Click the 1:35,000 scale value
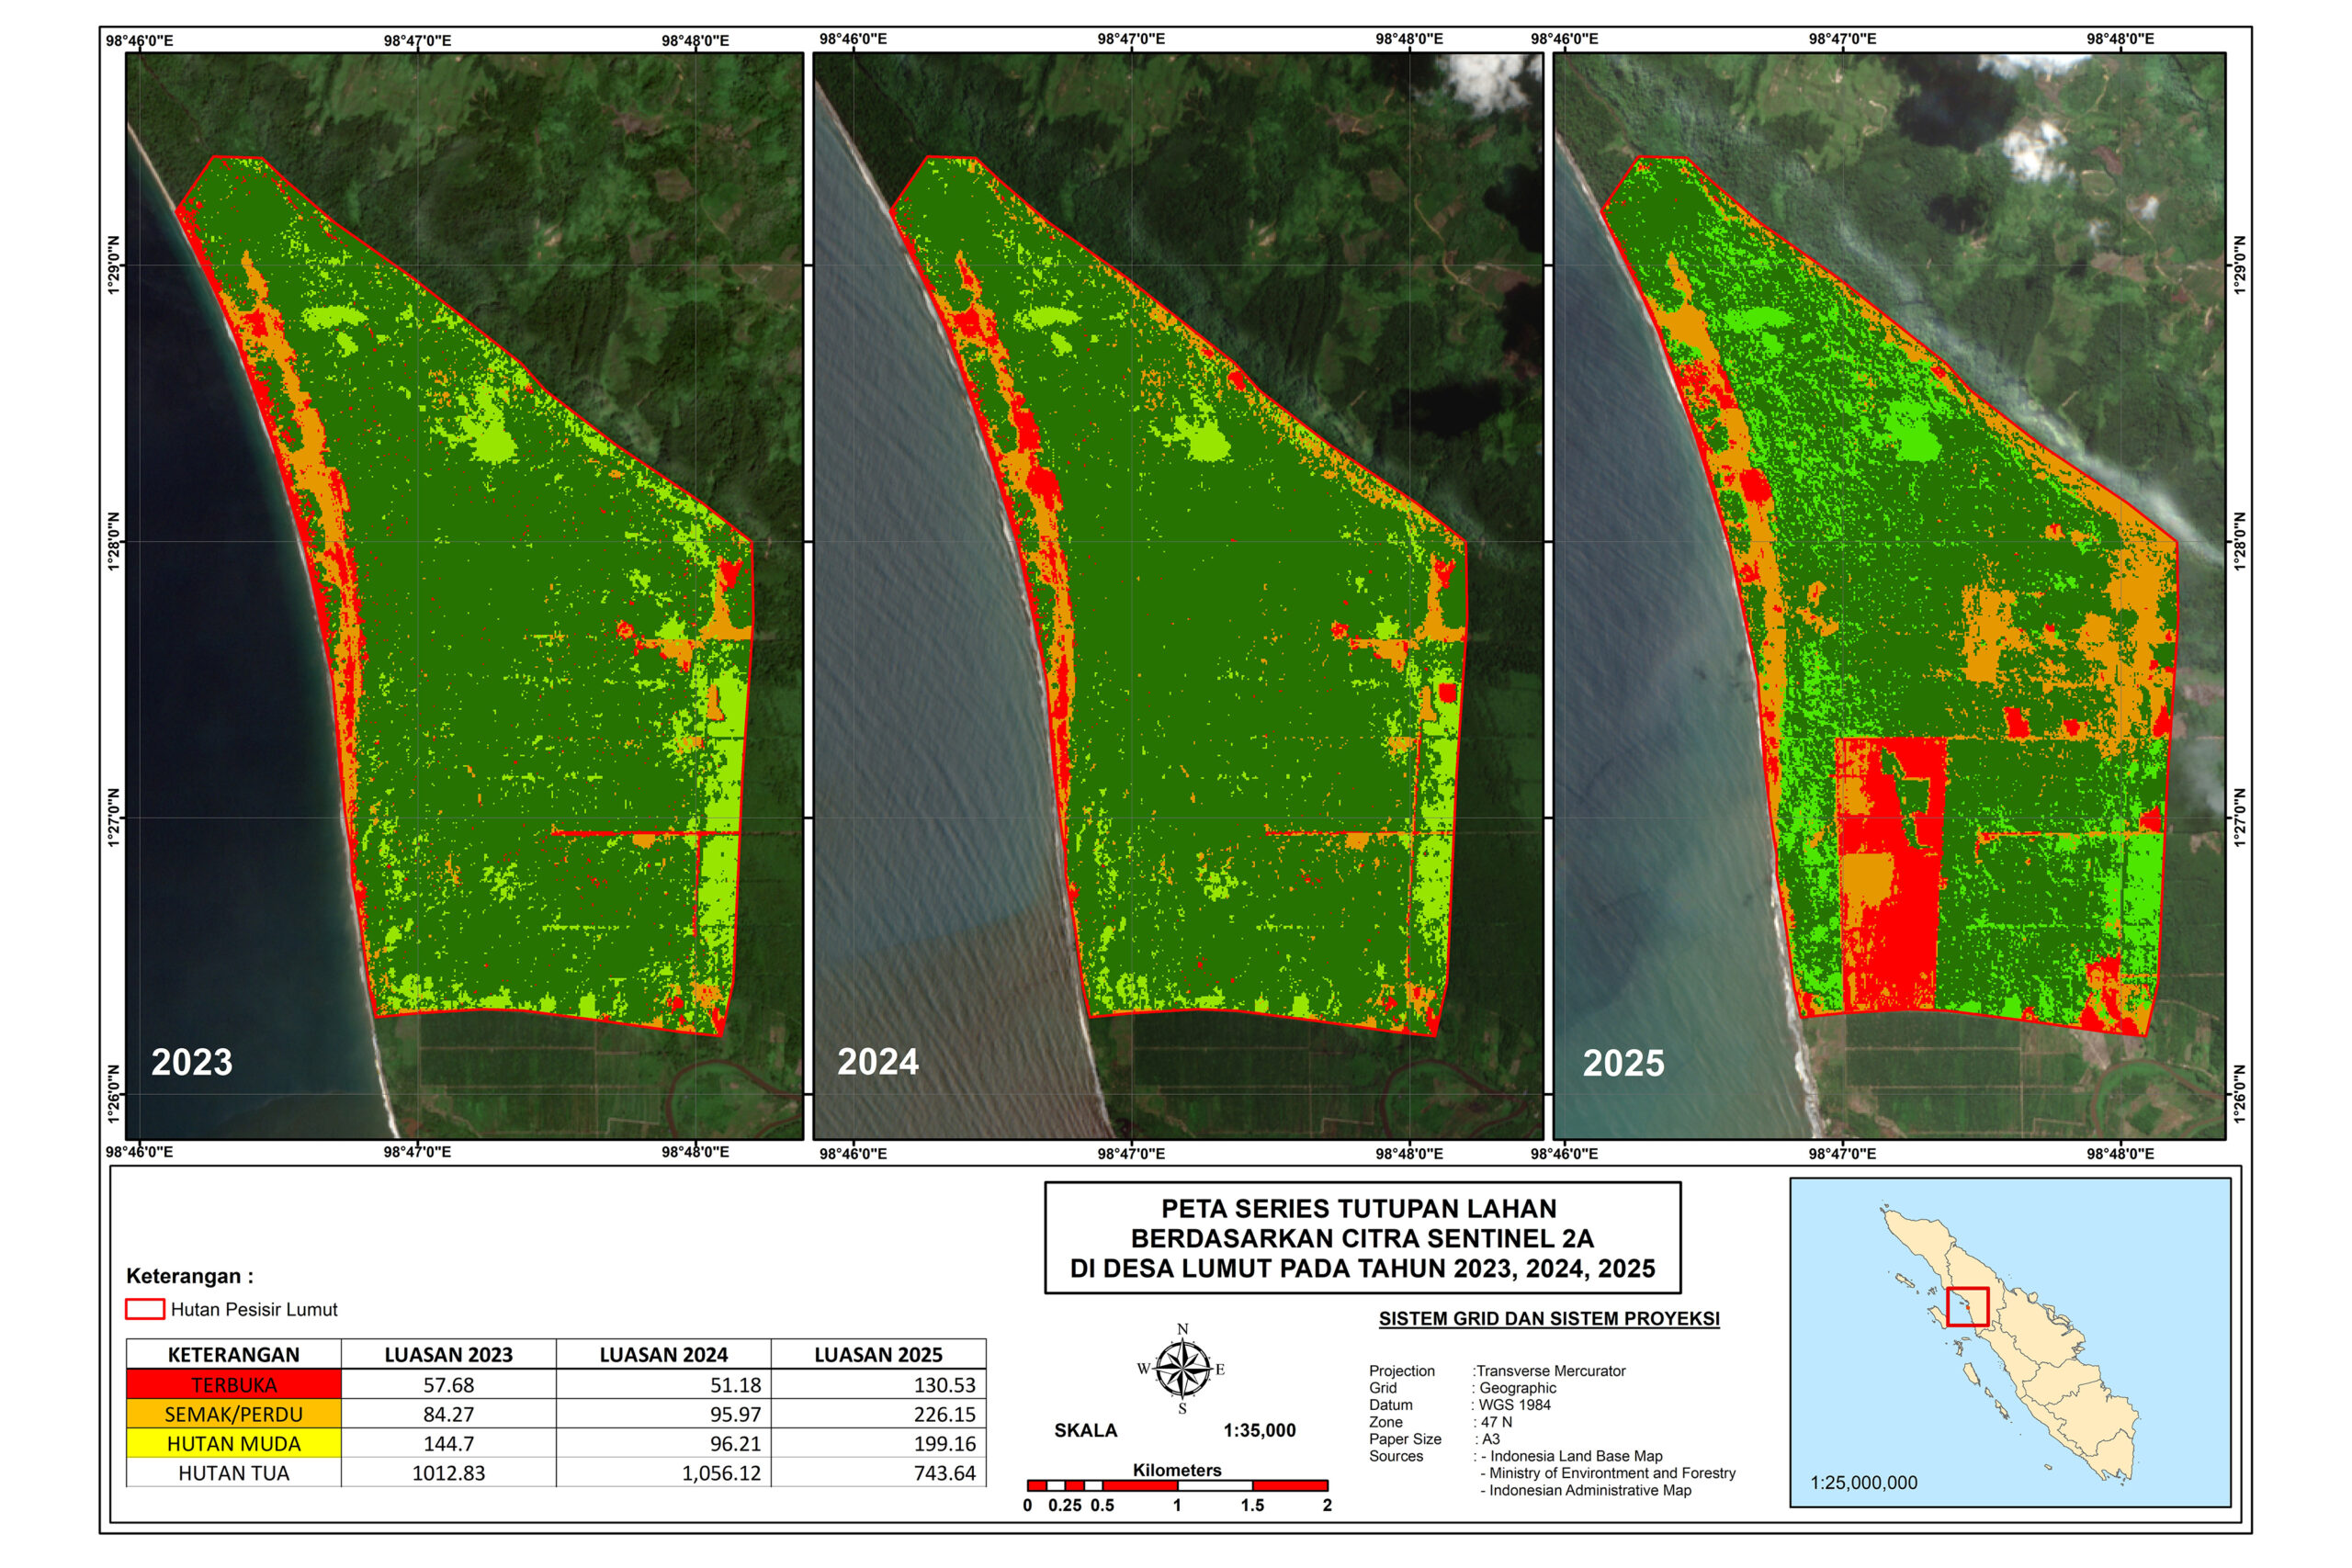Image resolution: width=2352 pixels, height=1568 pixels. coord(1259,1430)
